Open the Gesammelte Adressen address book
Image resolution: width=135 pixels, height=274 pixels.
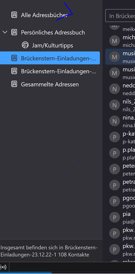click(50, 84)
